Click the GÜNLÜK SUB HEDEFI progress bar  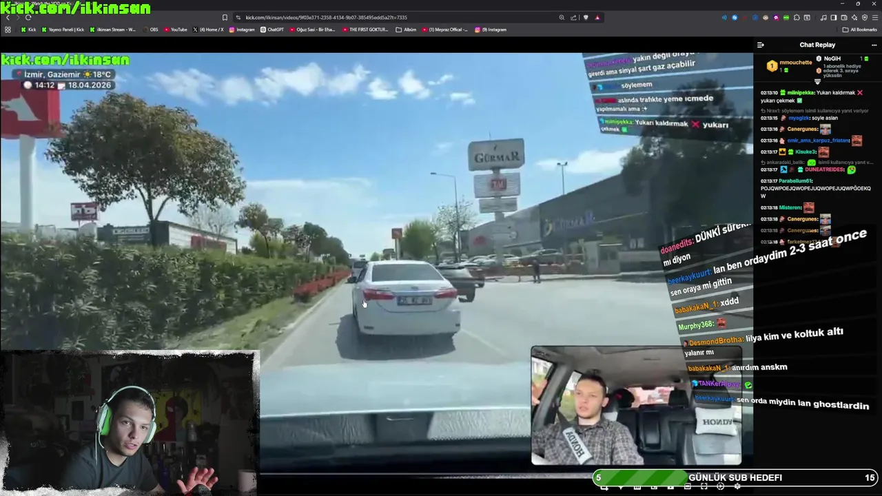pos(735,477)
